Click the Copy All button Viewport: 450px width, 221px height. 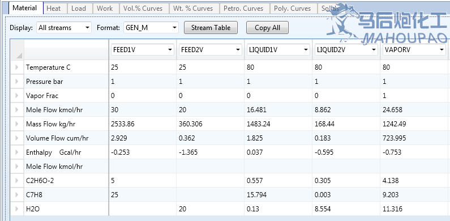(267, 28)
